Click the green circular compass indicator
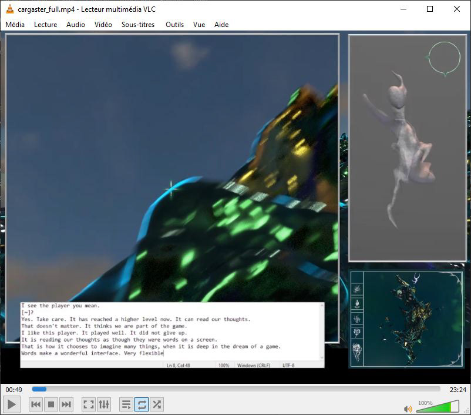Screen dimensions: 471x415 pyautogui.click(x=444, y=58)
